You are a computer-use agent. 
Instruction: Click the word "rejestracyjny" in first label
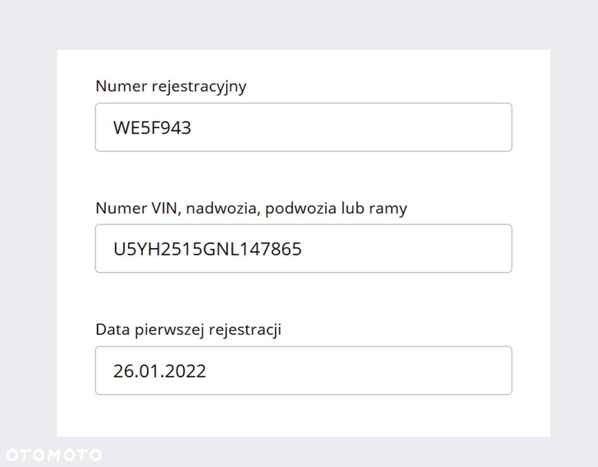point(199,87)
